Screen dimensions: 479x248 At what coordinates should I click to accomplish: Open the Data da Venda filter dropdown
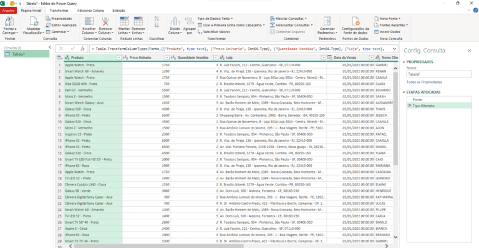pos(372,57)
